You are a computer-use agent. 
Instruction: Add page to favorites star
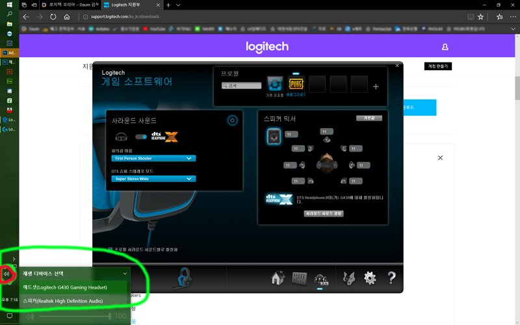(x=480, y=17)
